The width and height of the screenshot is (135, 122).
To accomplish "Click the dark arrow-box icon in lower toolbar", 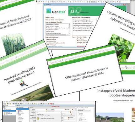I will tap(41, 103).
